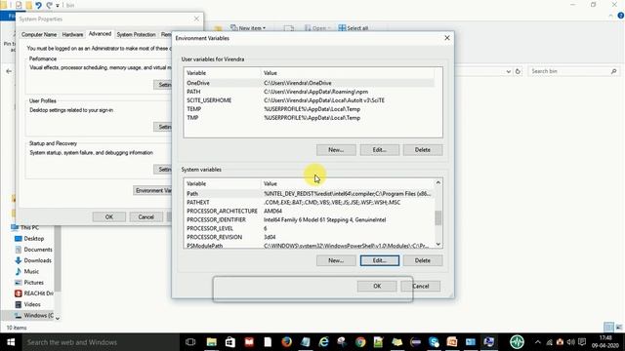Open Quick Access Toolbar customize dropdown
Screen dimensions: 625x351
(x=58, y=6)
